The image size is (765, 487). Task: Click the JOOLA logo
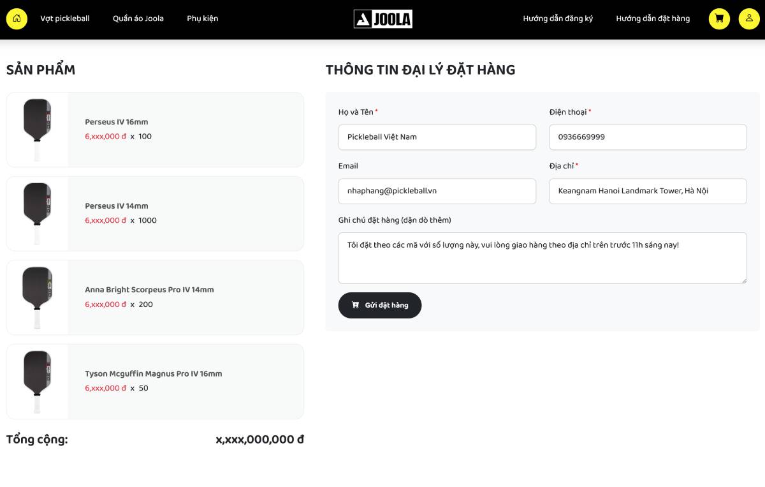pyautogui.click(x=382, y=19)
